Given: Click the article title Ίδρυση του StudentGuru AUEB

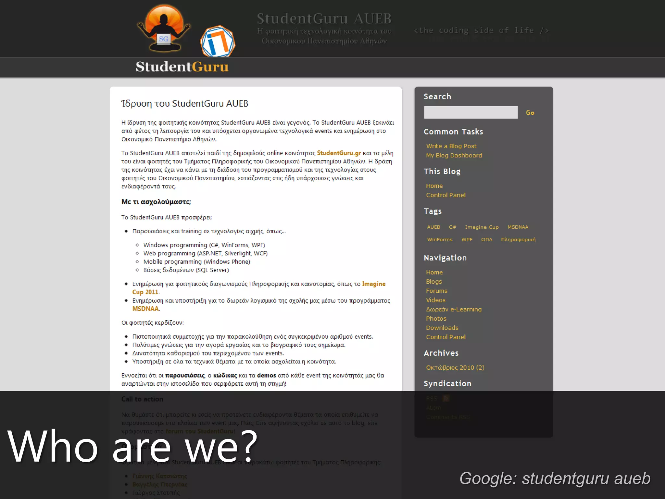Looking at the screenshot, I should coord(184,104).
